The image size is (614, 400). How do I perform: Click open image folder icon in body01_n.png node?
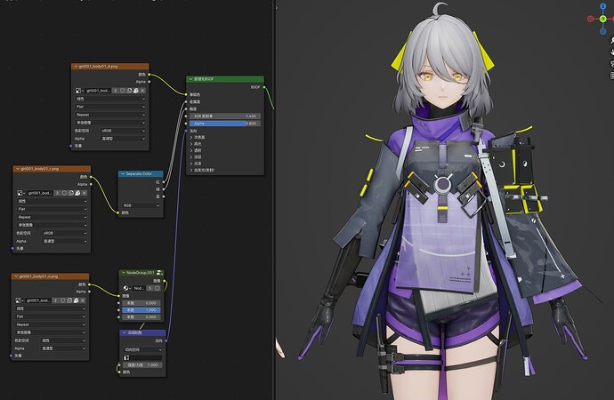coord(76,300)
